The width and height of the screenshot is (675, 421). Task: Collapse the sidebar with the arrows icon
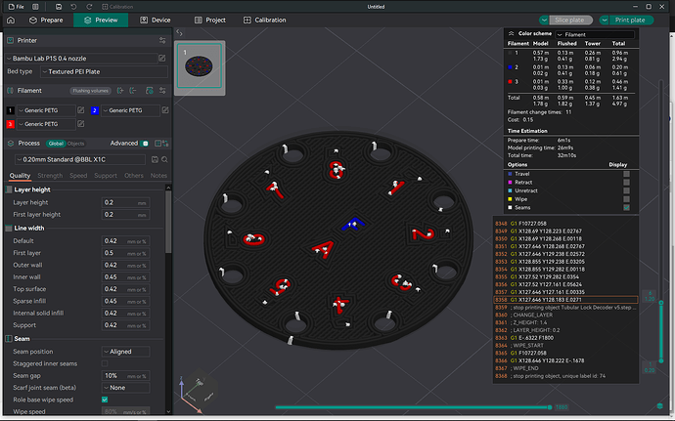[x=180, y=33]
